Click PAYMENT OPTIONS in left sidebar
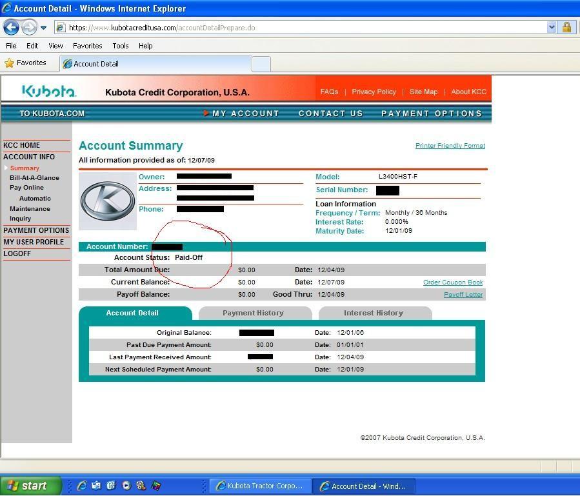The image size is (580, 496). (x=36, y=230)
